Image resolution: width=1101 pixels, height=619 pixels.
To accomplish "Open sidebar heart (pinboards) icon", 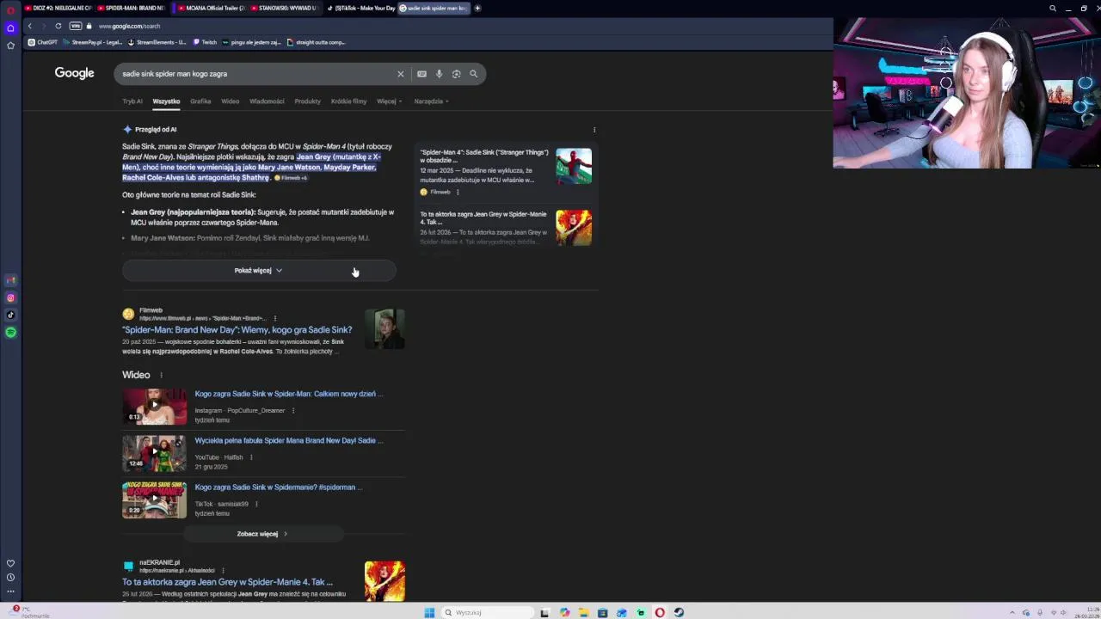I will (10, 563).
